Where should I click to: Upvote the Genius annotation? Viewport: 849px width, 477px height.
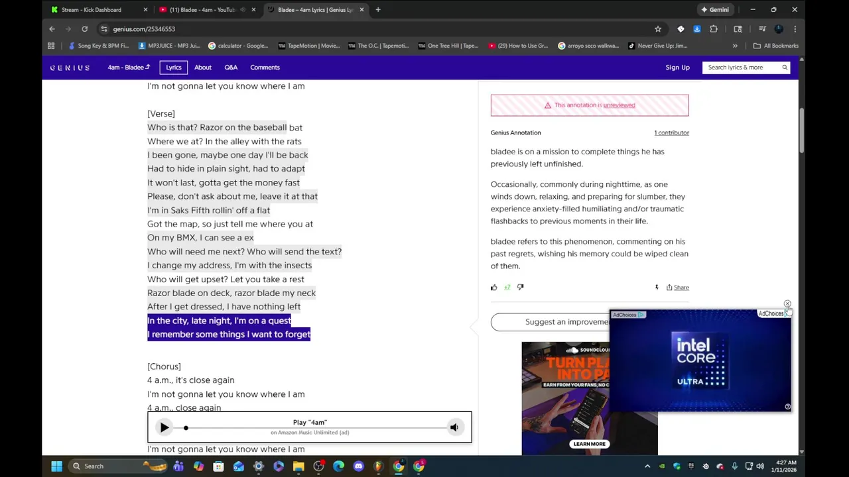tap(493, 288)
